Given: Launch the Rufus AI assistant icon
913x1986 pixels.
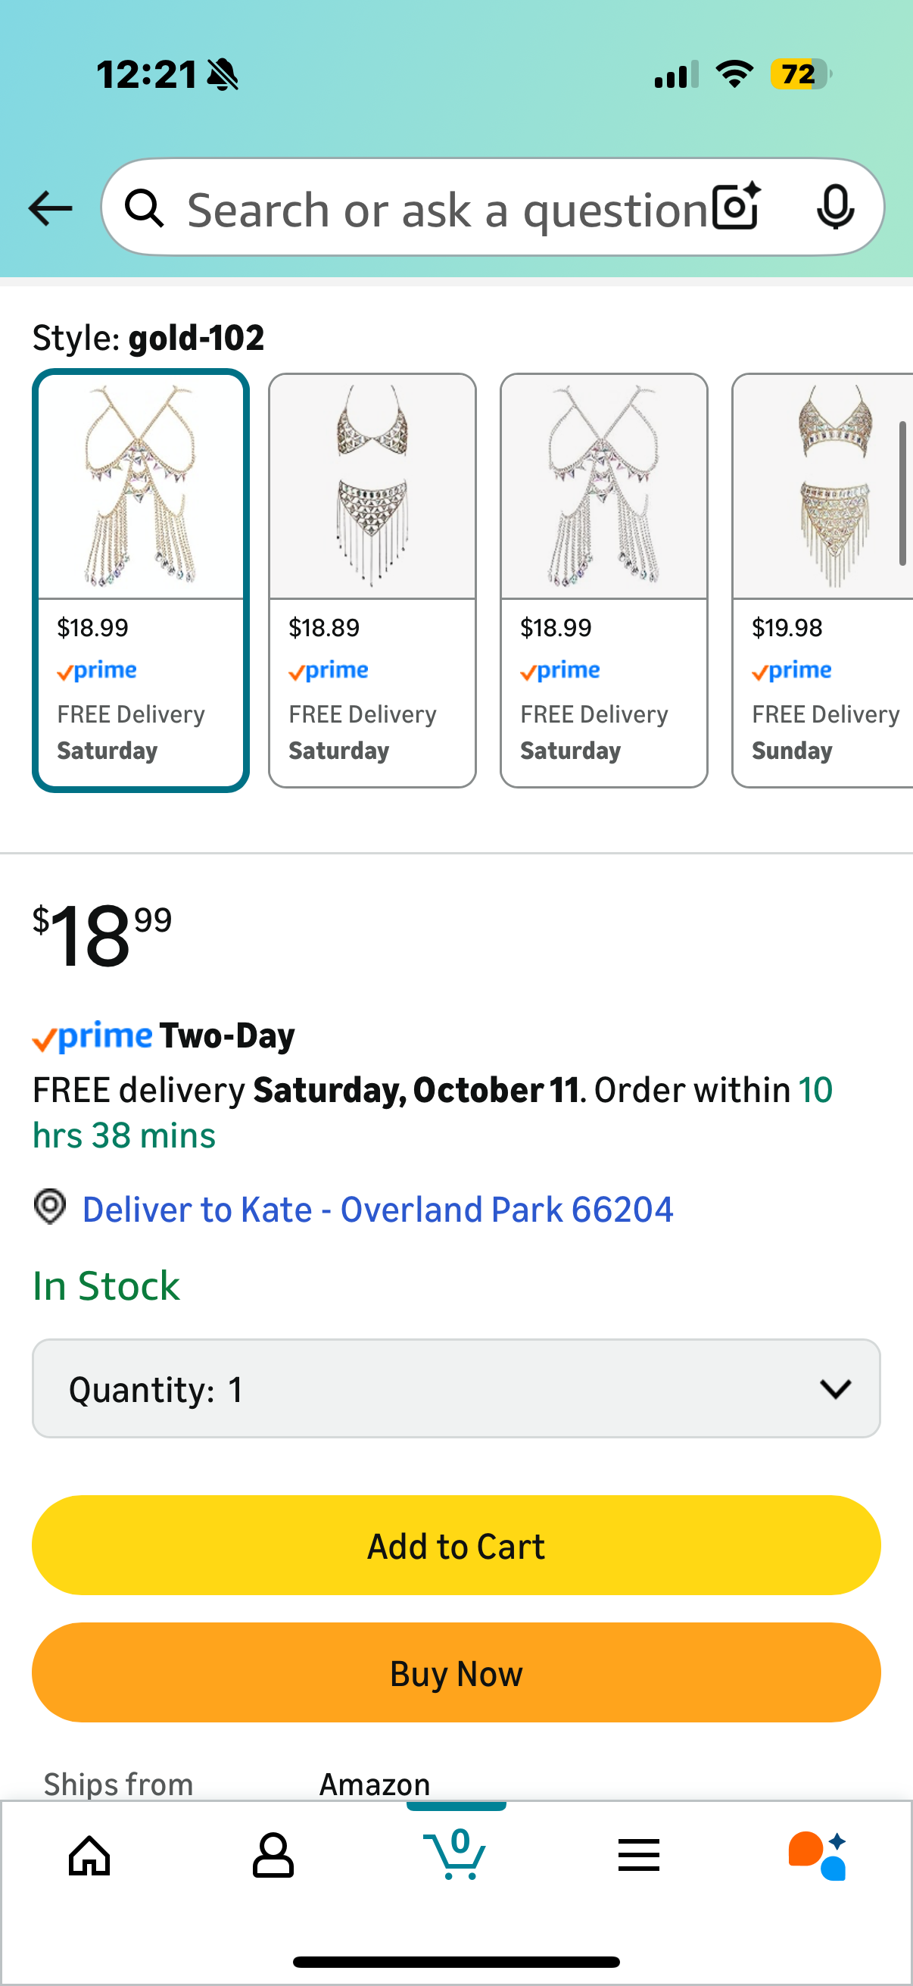Looking at the screenshot, I should click(818, 1855).
